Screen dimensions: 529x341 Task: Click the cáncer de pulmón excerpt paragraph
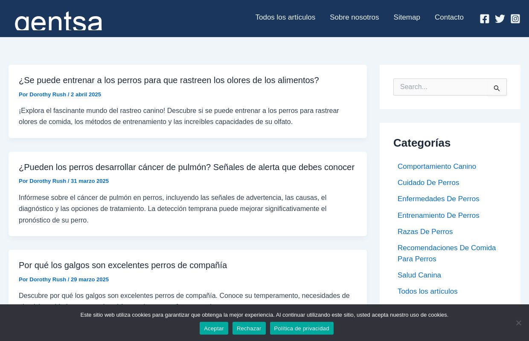[x=173, y=209]
